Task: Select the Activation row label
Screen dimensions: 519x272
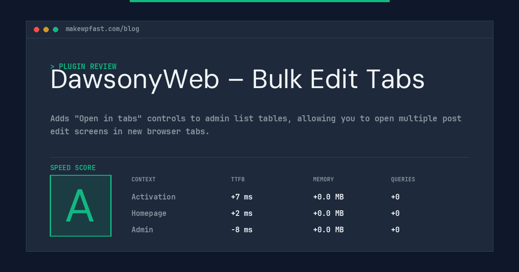Action: click(154, 197)
